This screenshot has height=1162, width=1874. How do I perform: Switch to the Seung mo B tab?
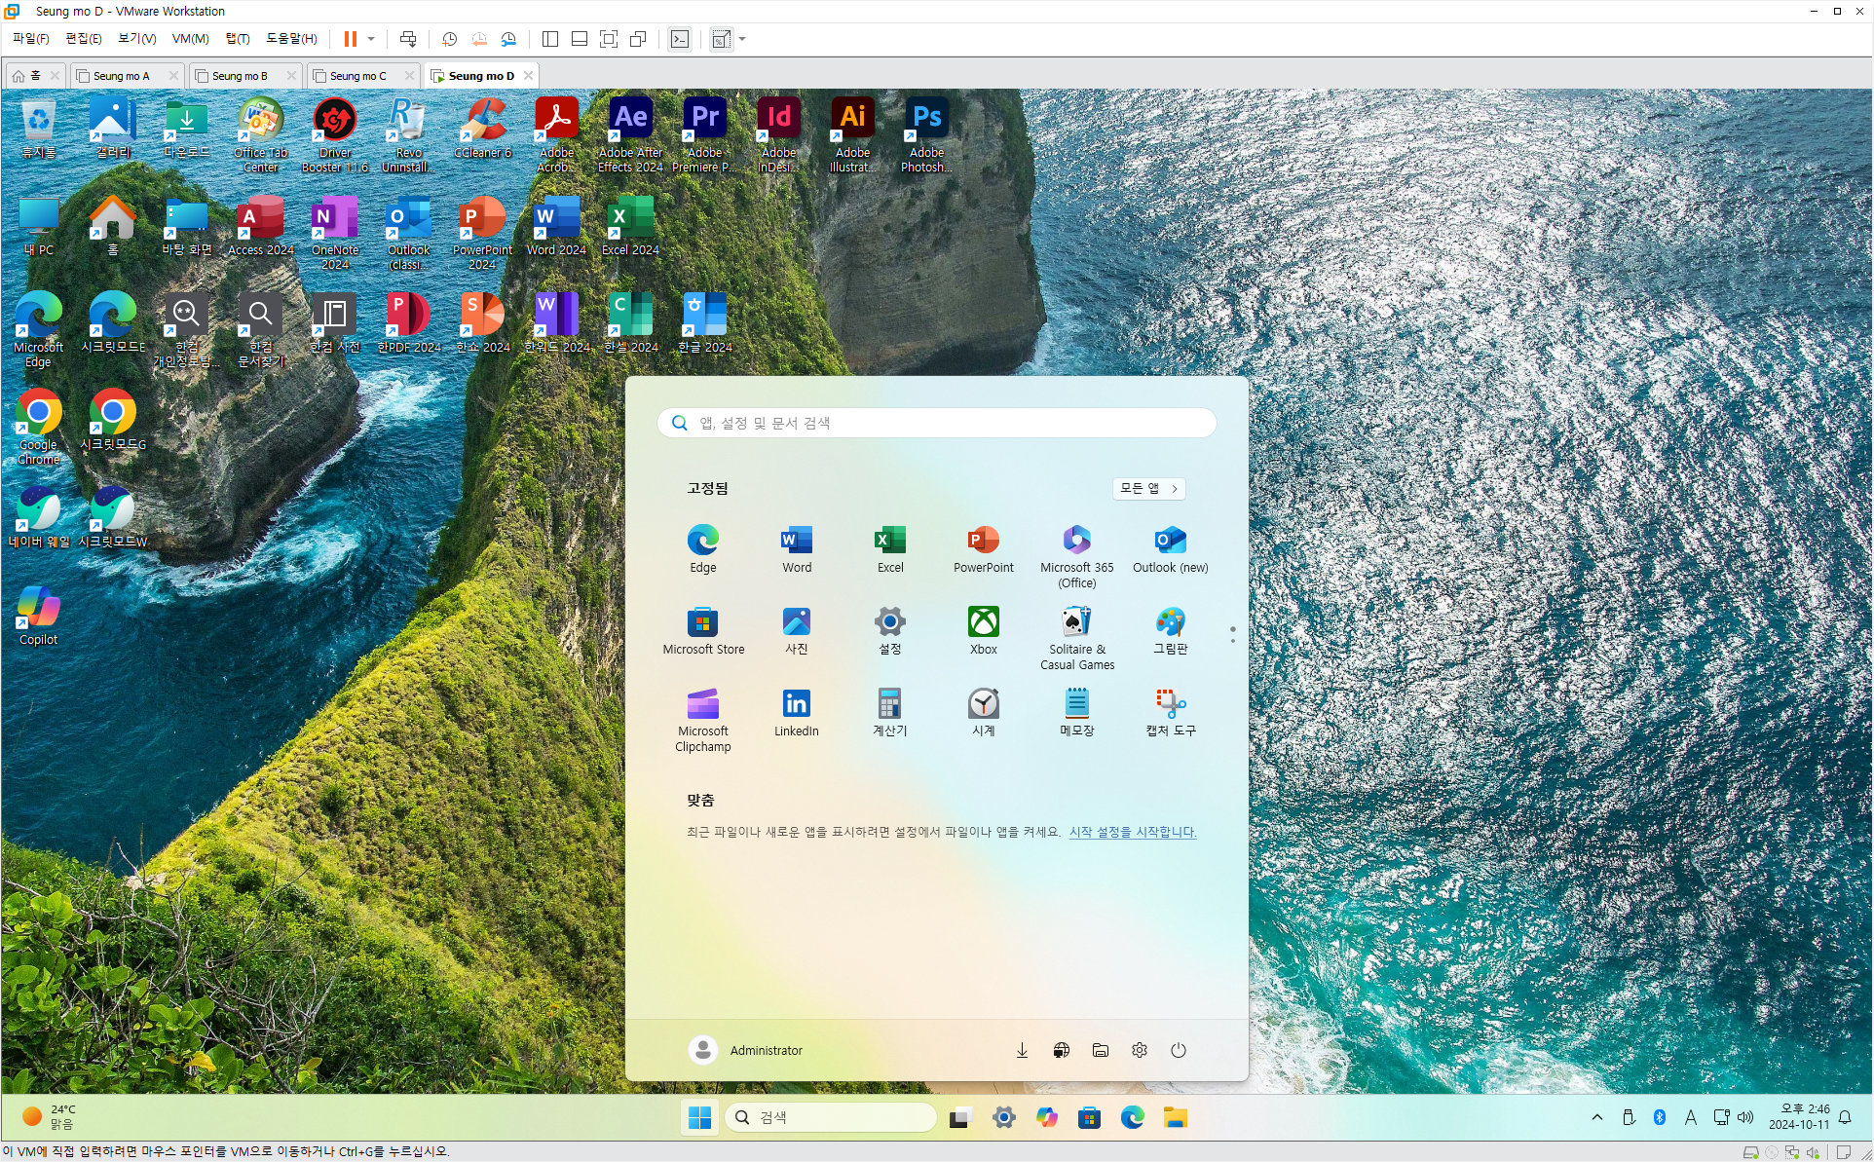[240, 76]
